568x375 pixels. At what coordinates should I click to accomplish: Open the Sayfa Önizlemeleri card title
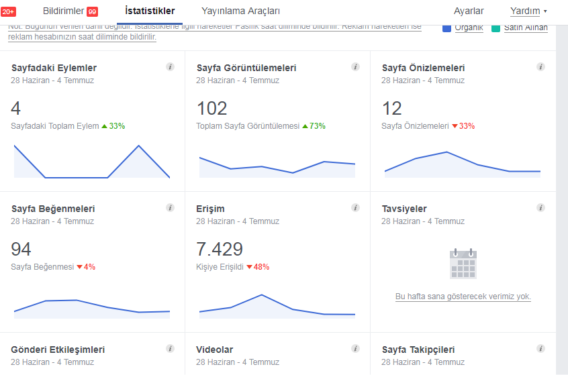(x=423, y=68)
